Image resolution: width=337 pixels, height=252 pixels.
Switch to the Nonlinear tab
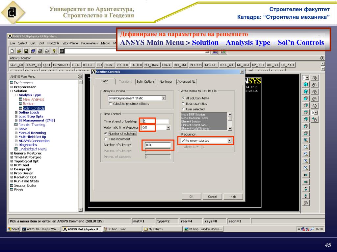point(166,82)
